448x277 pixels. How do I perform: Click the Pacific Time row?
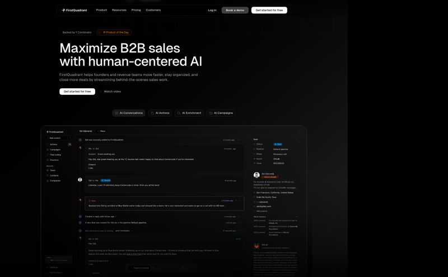pos(266,197)
